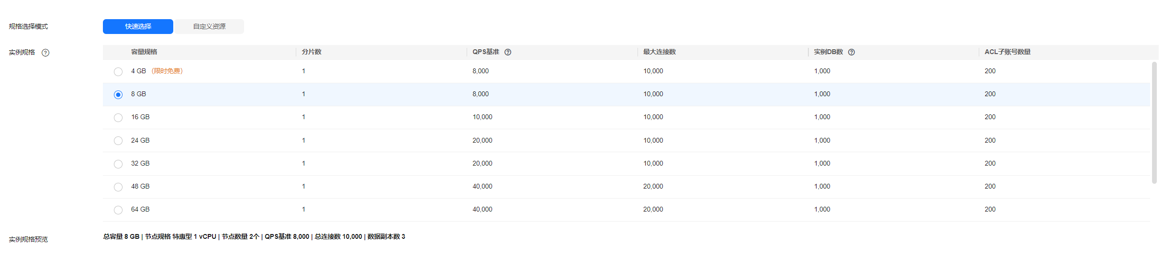Click the spec table's vertical scrollbar
The height and width of the screenshot is (257, 1164).
click(1154, 123)
